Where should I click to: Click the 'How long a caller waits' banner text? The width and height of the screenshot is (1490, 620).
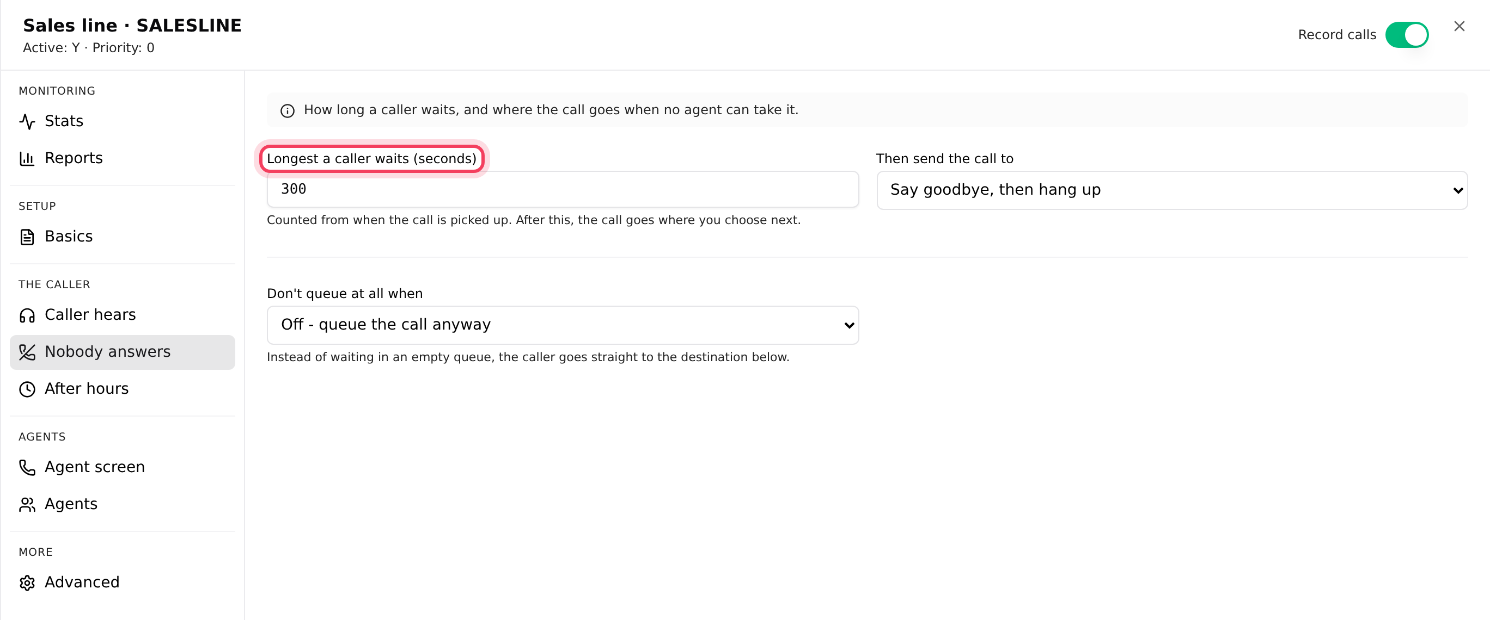tap(551, 110)
